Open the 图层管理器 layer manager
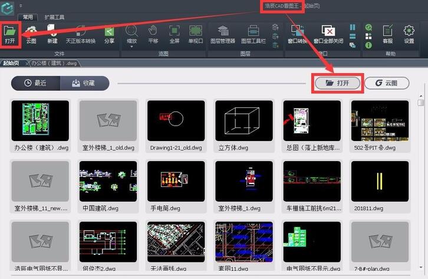The height and width of the screenshot is (279, 428). [x=223, y=35]
